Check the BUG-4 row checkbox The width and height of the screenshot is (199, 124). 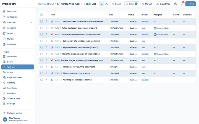[42, 60]
